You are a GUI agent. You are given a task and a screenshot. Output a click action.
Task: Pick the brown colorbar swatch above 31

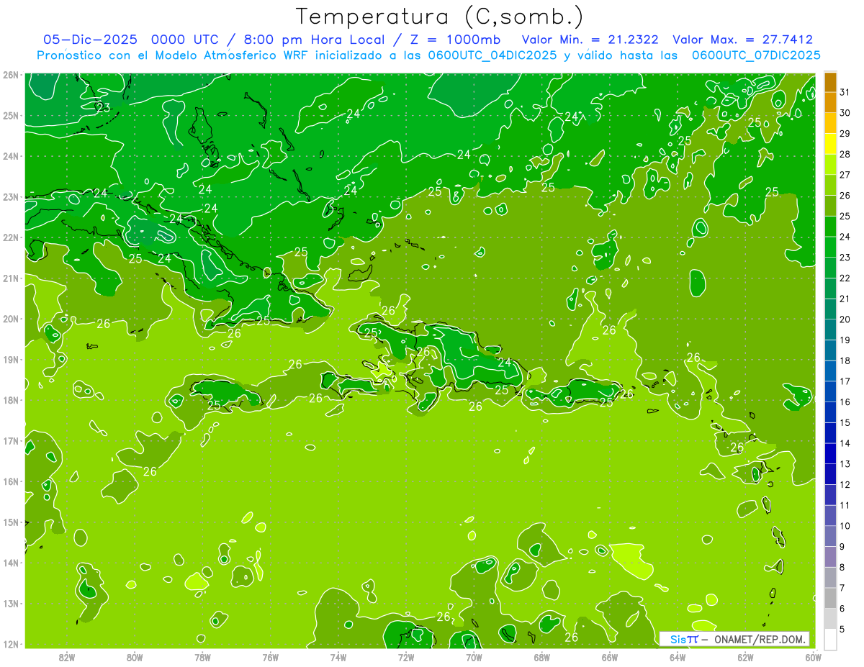831,82
